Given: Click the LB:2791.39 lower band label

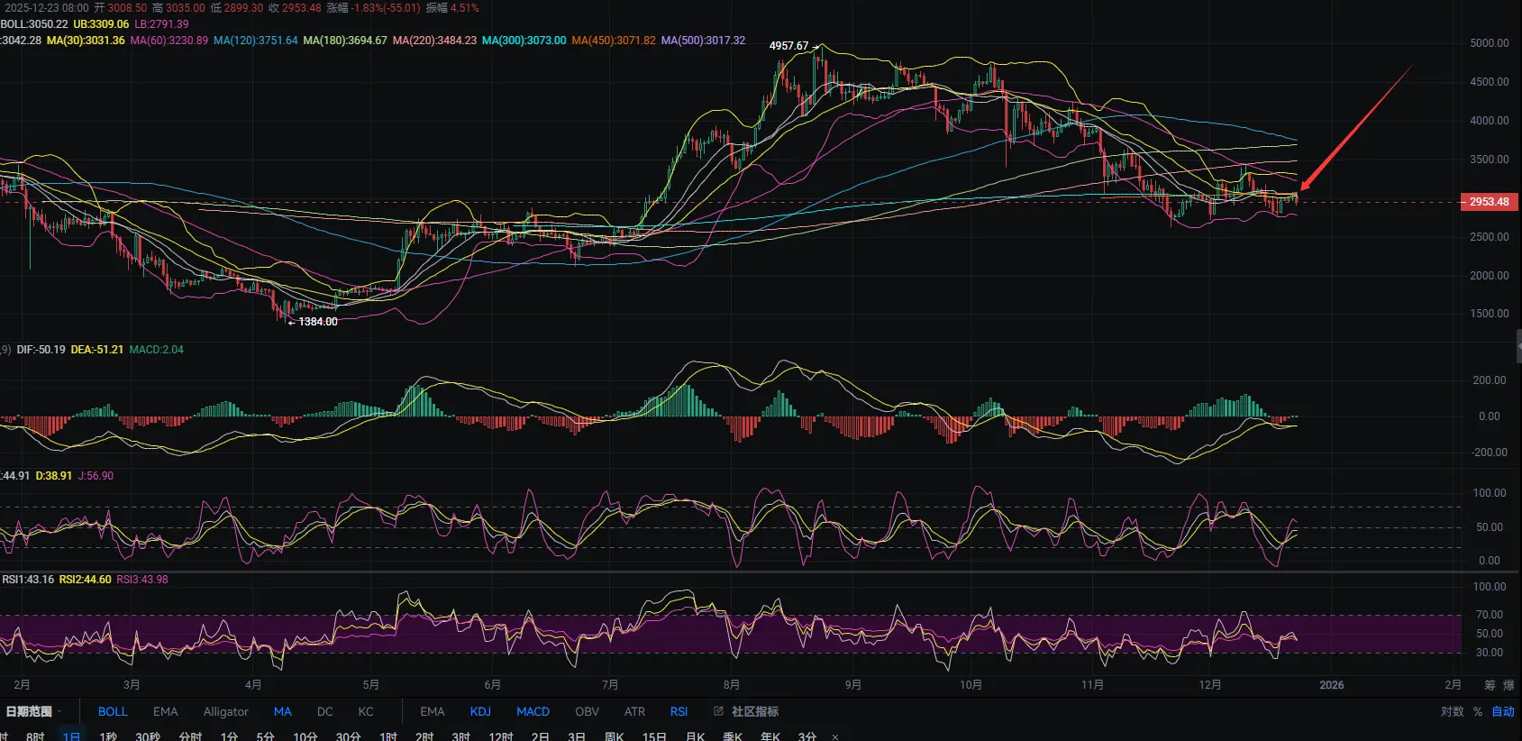Looking at the screenshot, I should [162, 24].
